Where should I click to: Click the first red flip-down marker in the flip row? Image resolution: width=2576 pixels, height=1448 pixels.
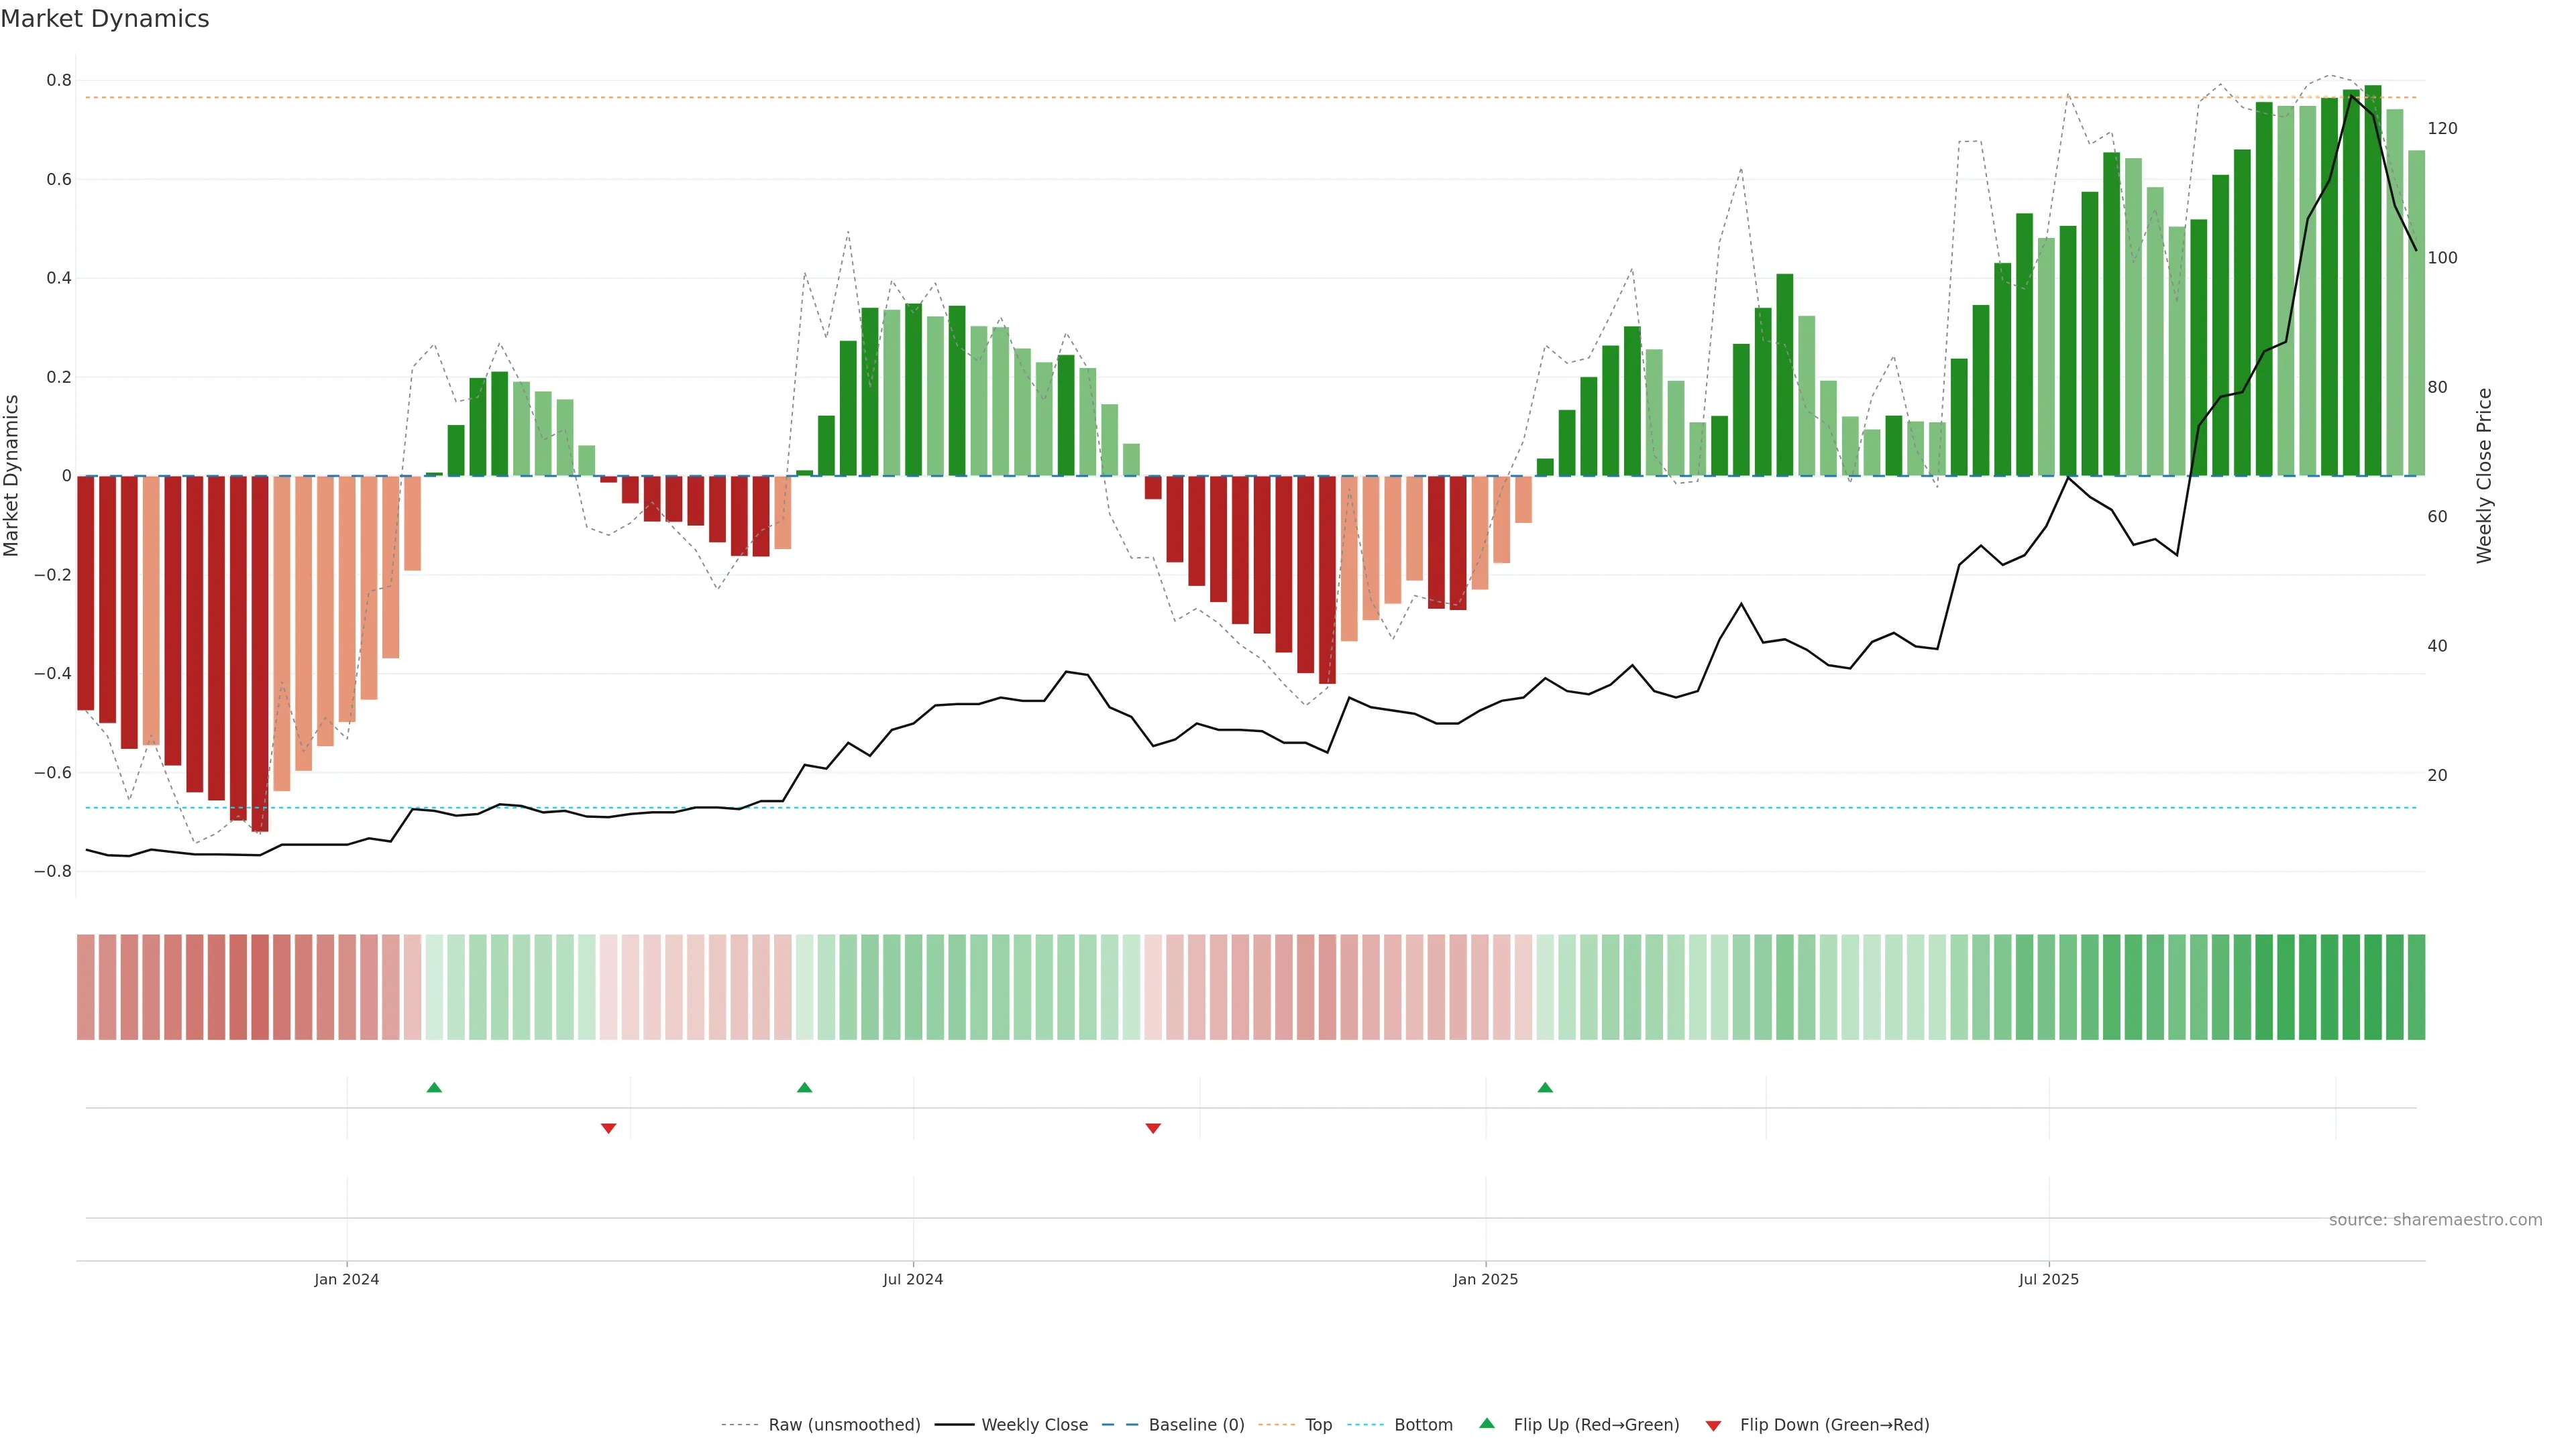click(x=608, y=1128)
